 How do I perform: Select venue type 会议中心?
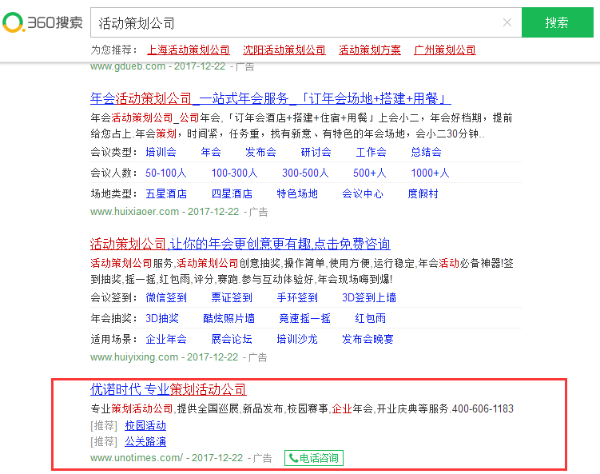pos(363,193)
